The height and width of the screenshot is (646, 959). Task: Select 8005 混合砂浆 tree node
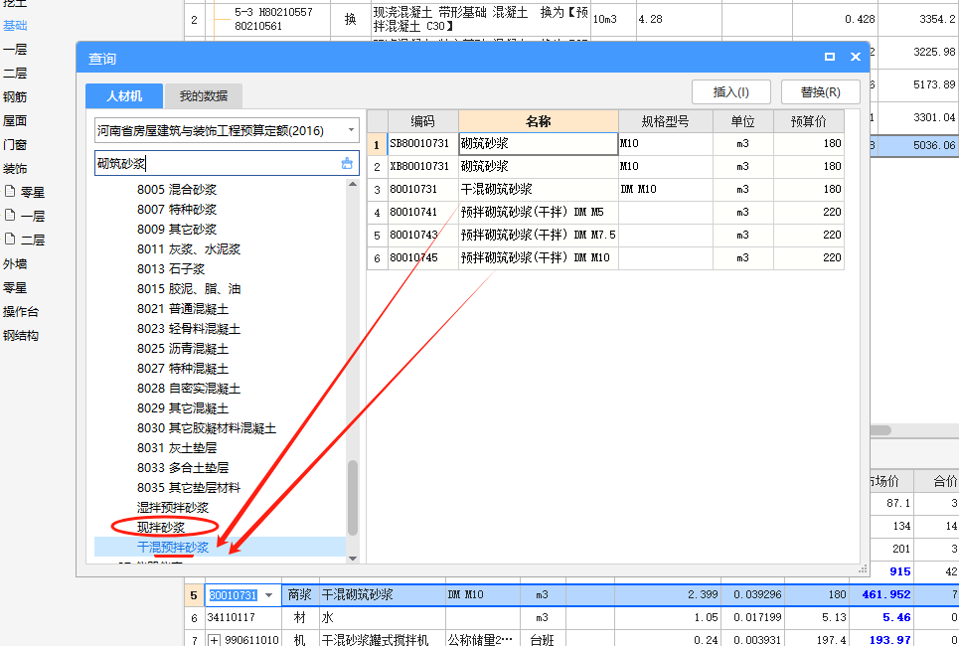click(177, 190)
